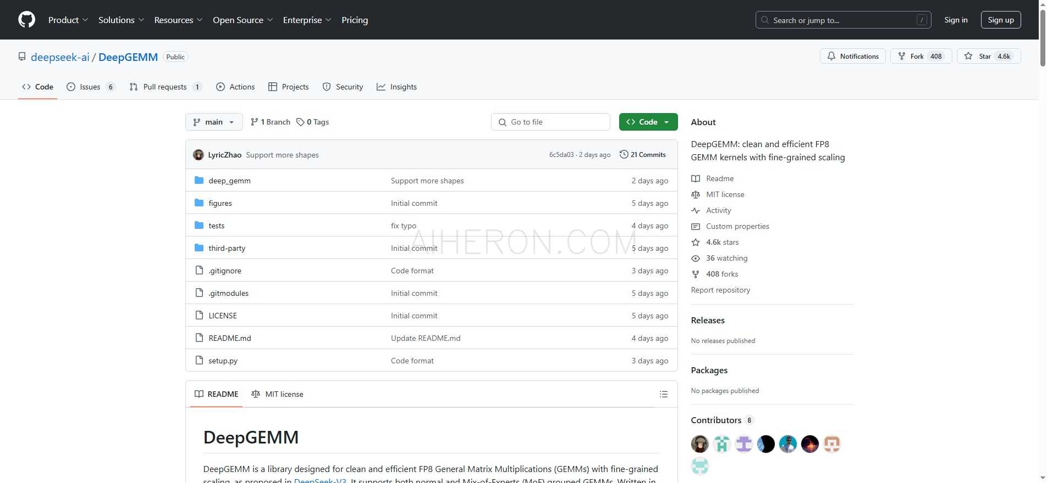
Task: Open the deep_gemm folder
Action: (229, 181)
